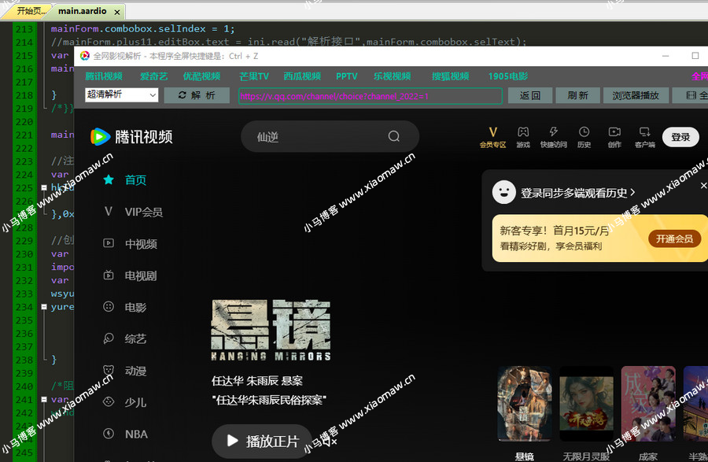Click the 浏览器播放 button
Screen dimensions: 708x462
click(636, 95)
